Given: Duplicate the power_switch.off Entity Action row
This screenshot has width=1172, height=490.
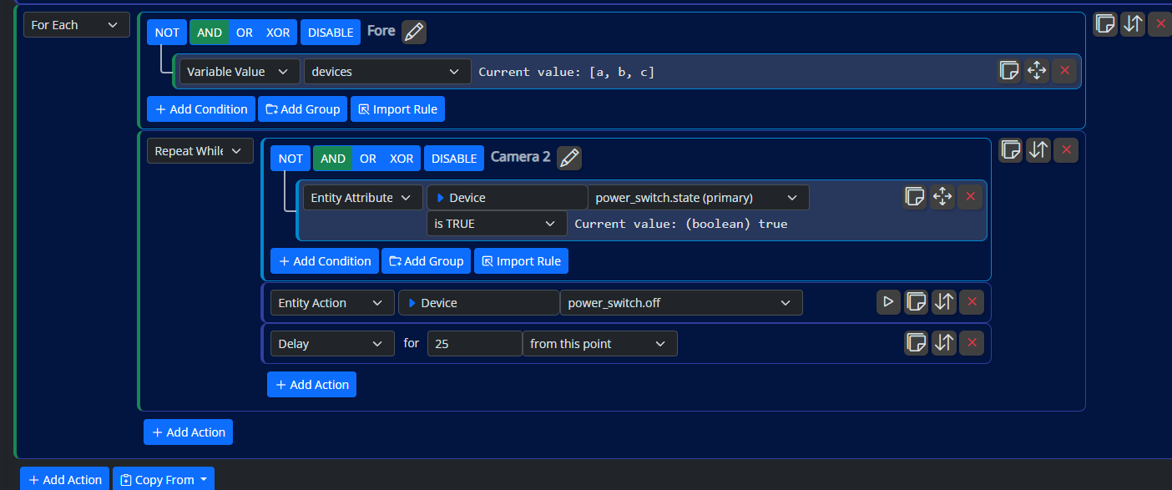Looking at the screenshot, I should click(916, 302).
